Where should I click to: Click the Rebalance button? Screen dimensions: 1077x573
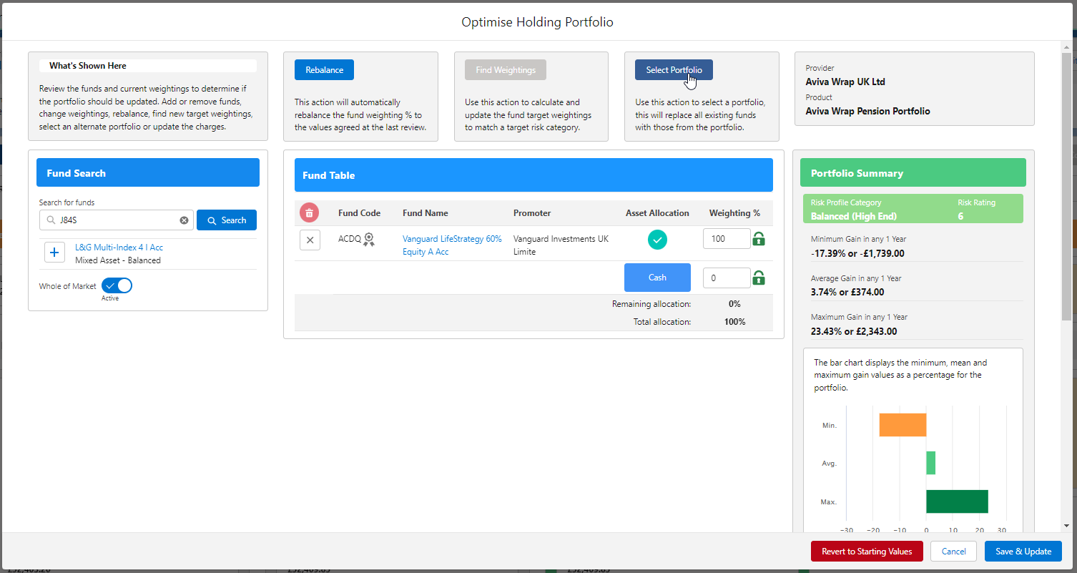click(324, 70)
